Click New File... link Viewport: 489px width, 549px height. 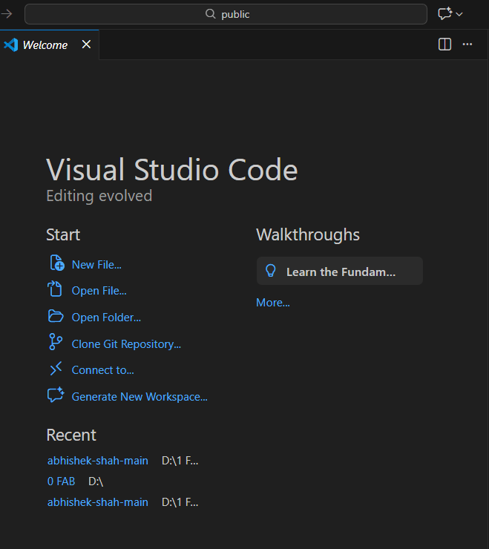click(96, 265)
